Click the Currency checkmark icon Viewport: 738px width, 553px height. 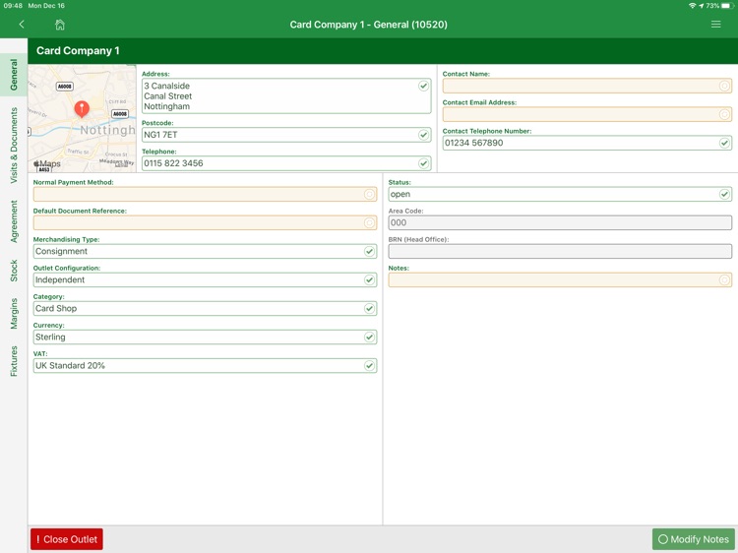369,338
